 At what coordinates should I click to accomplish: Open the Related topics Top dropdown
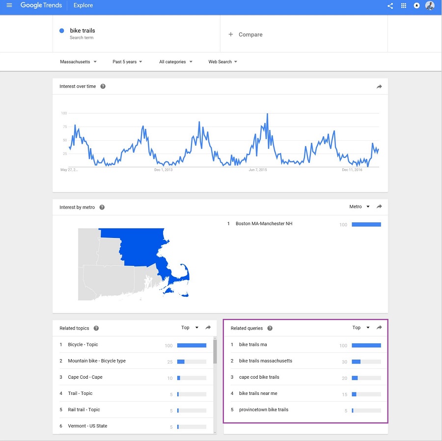[190, 328]
